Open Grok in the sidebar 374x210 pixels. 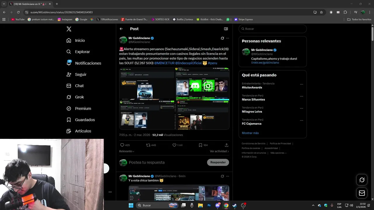tap(75, 97)
